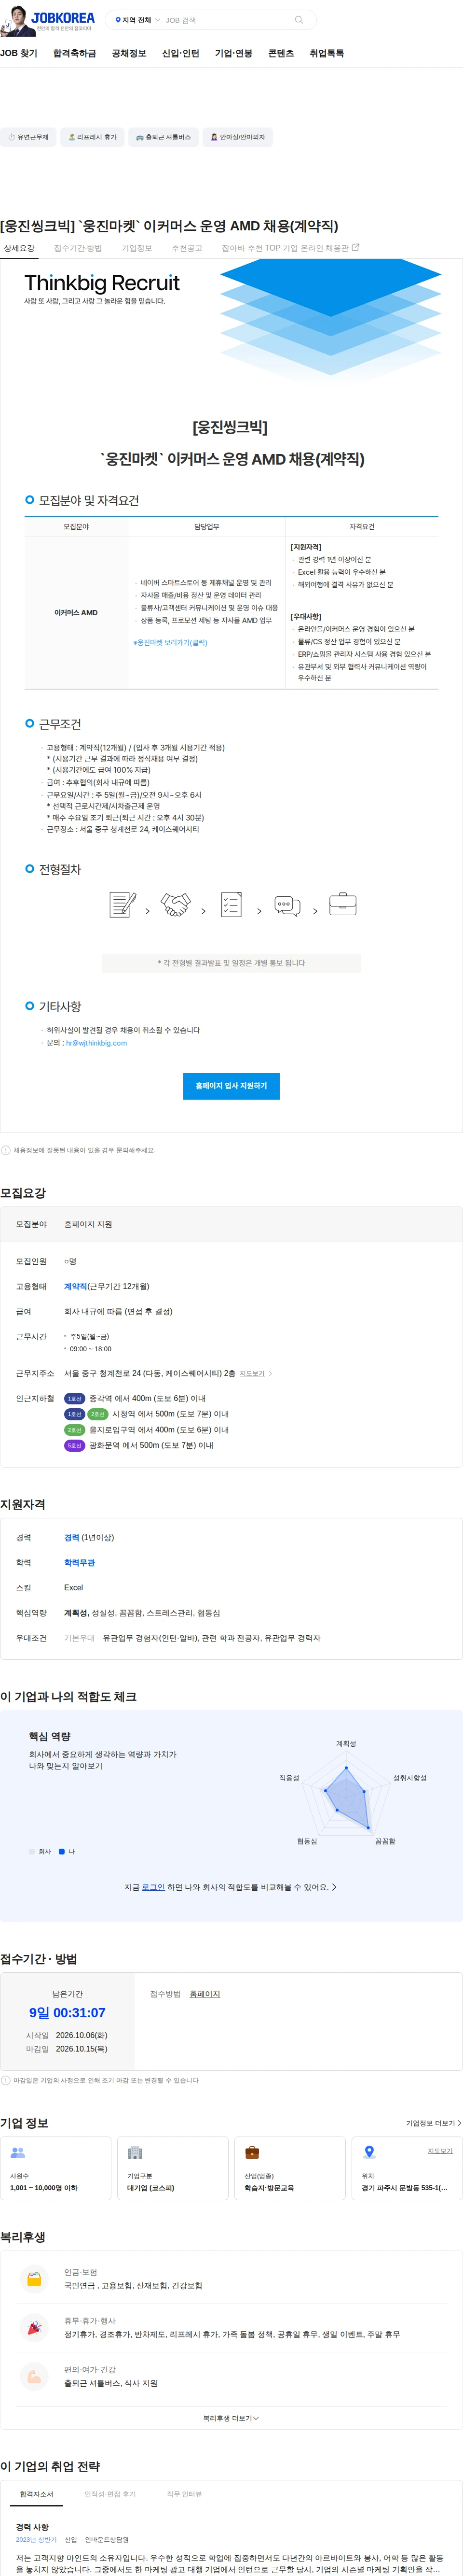Click the 웅진마켓 보러가기(클릭) link

pos(171,643)
